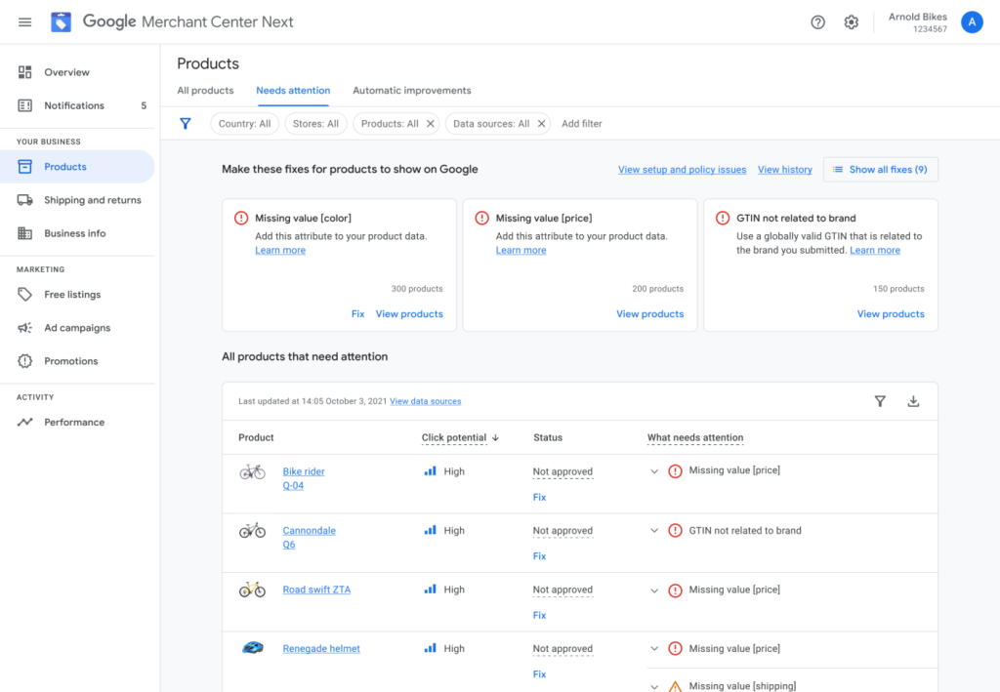
Task: Remove the Data sources: All filter chip
Action: pyautogui.click(x=542, y=124)
